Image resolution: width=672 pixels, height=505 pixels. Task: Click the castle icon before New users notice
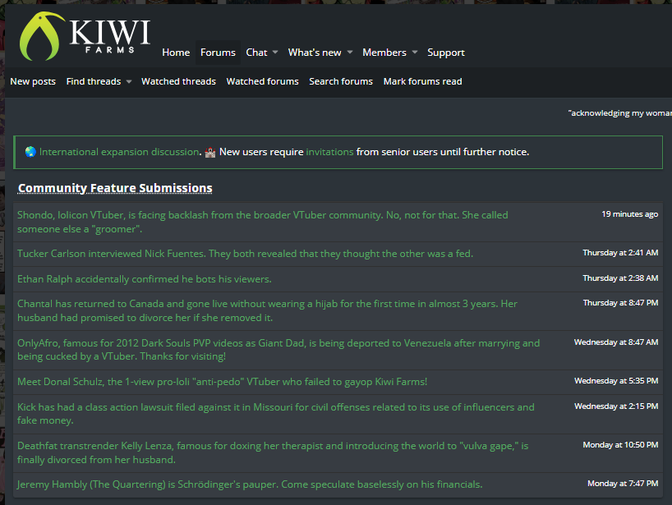pos(210,152)
